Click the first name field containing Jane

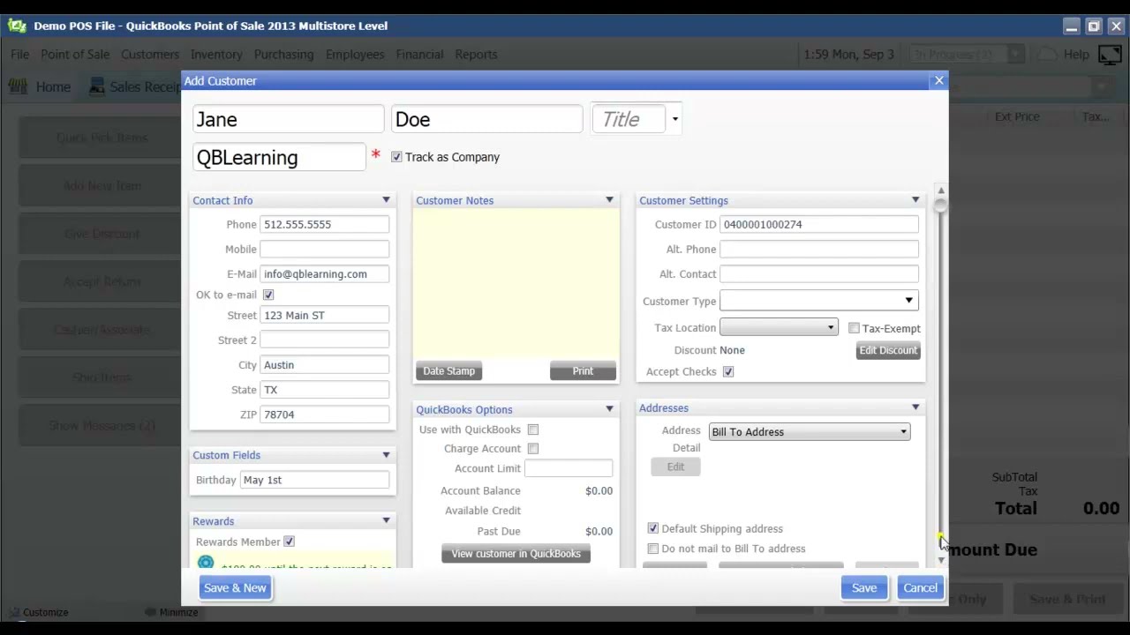point(288,119)
